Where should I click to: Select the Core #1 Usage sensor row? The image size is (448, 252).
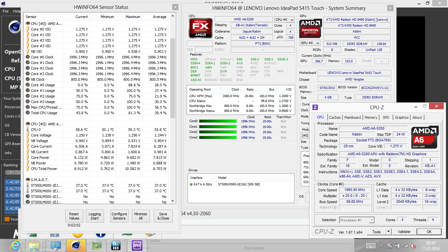pyautogui.click(x=97, y=91)
